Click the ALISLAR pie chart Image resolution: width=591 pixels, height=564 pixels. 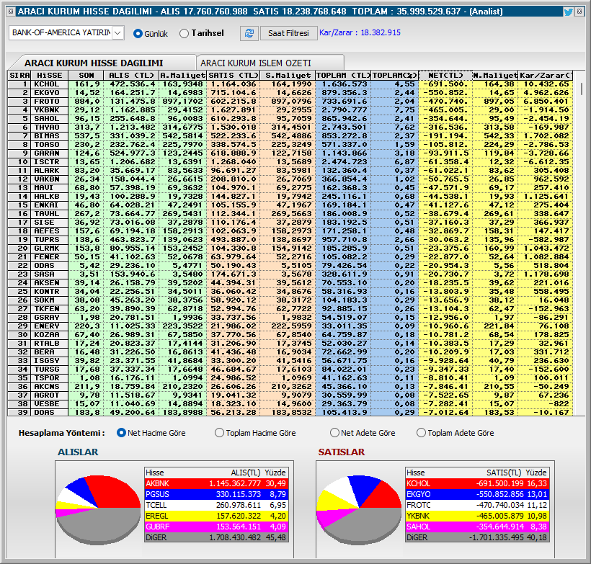[x=98, y=510]
